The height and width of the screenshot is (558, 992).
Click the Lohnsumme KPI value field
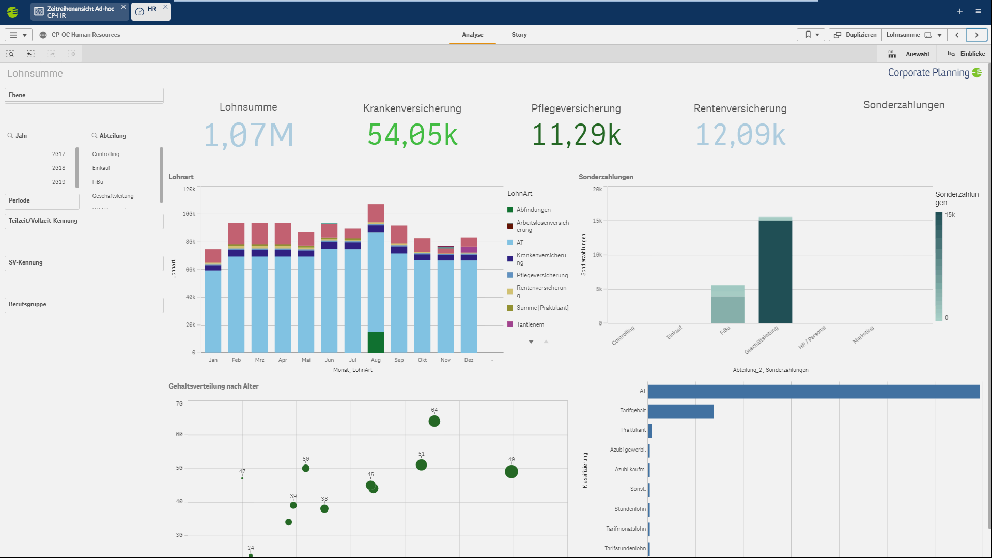tap(249, 134)
